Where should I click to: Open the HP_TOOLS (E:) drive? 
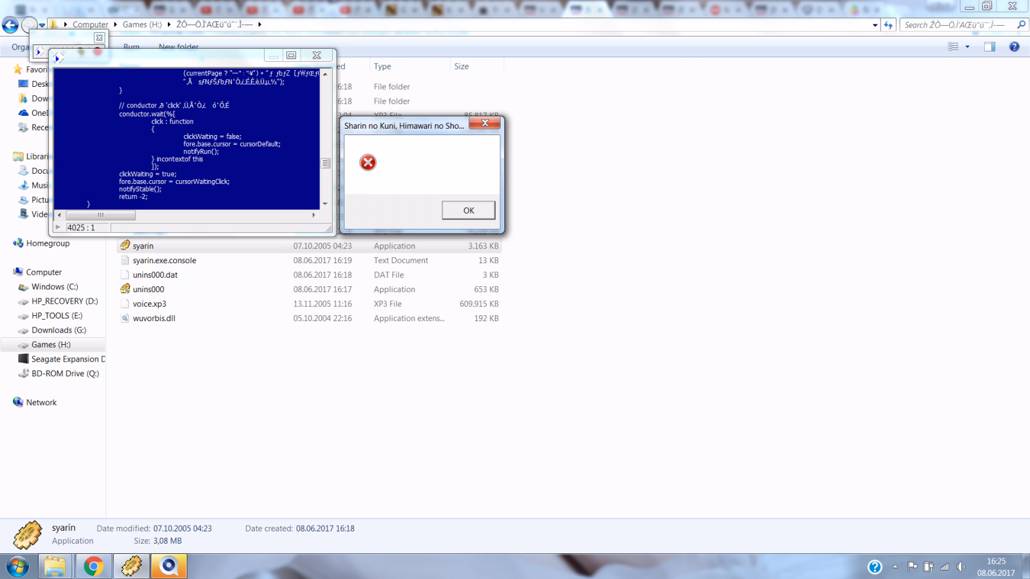(x=57, y=316)
